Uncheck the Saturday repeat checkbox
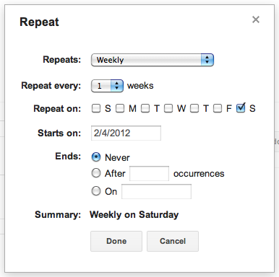This screenshot has width=279, height=277. [x=241, y=107]
